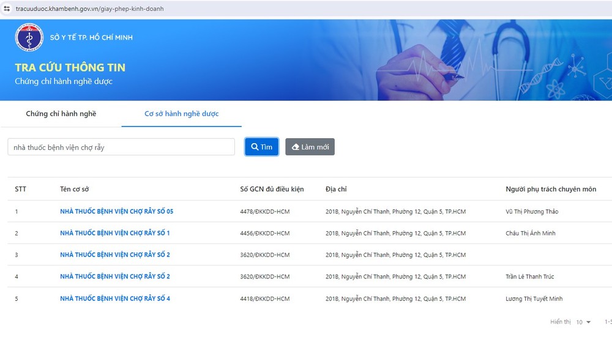Click certificate number 4478/ĐKKDD-HCM
The width and height of the screenshot is (612, 345).
pyautogui.click(x=264, y=212)
